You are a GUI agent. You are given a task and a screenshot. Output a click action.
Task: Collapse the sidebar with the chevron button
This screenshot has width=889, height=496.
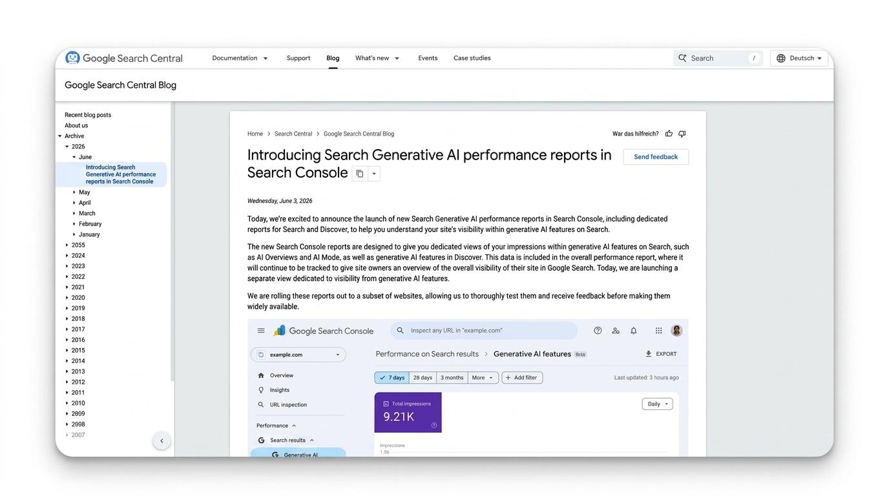pos(162,441)
